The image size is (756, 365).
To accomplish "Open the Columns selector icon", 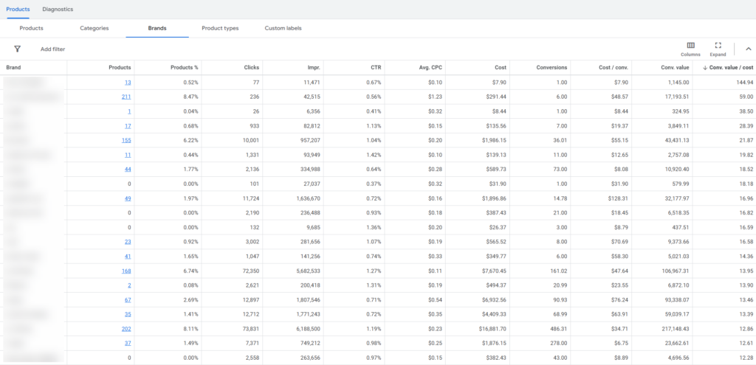I will [690, 49].
